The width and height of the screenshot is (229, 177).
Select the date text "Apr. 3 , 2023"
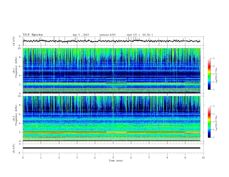click(81, 35)
